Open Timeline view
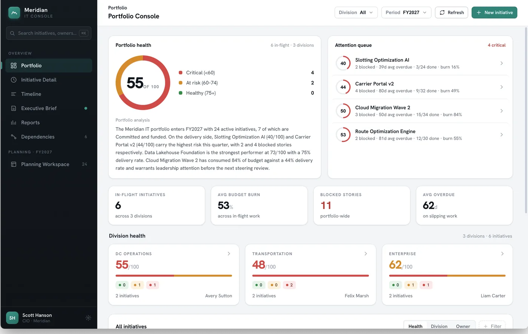 [x=49, y=94]
